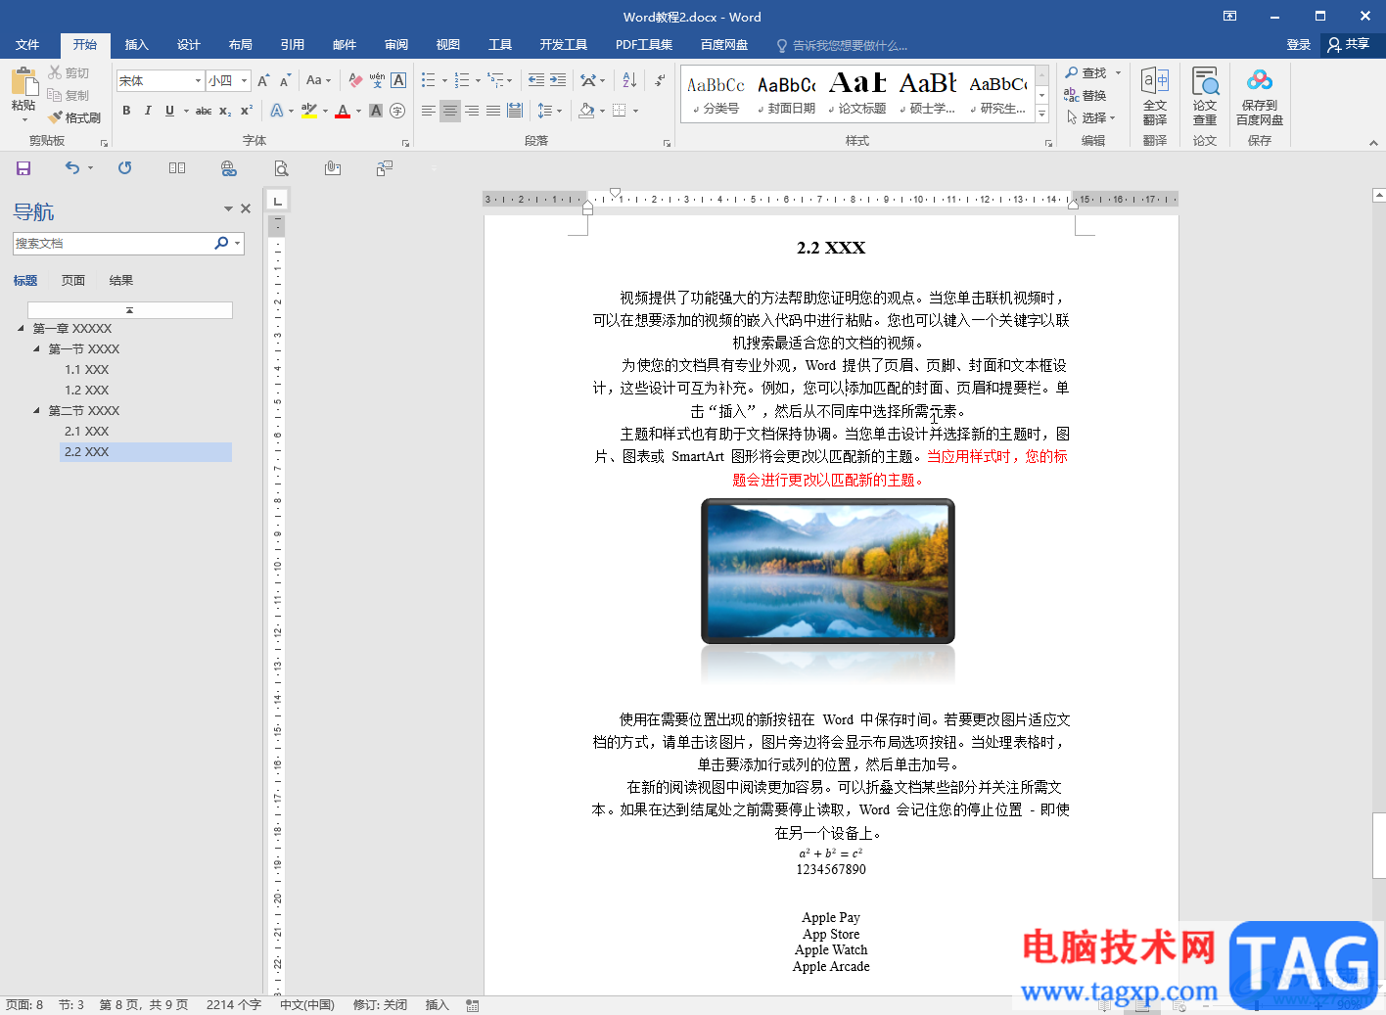Toggle Underline formatting
The image size is (1386, 1015).
click(169, 111)
